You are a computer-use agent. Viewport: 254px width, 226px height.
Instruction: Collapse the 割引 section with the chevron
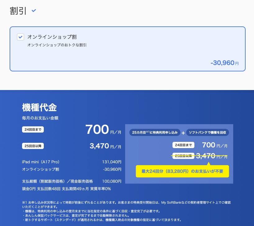[x=34, y=11]
